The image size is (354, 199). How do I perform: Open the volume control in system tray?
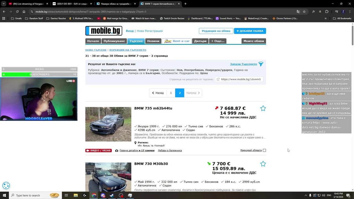tap(323, 195)
